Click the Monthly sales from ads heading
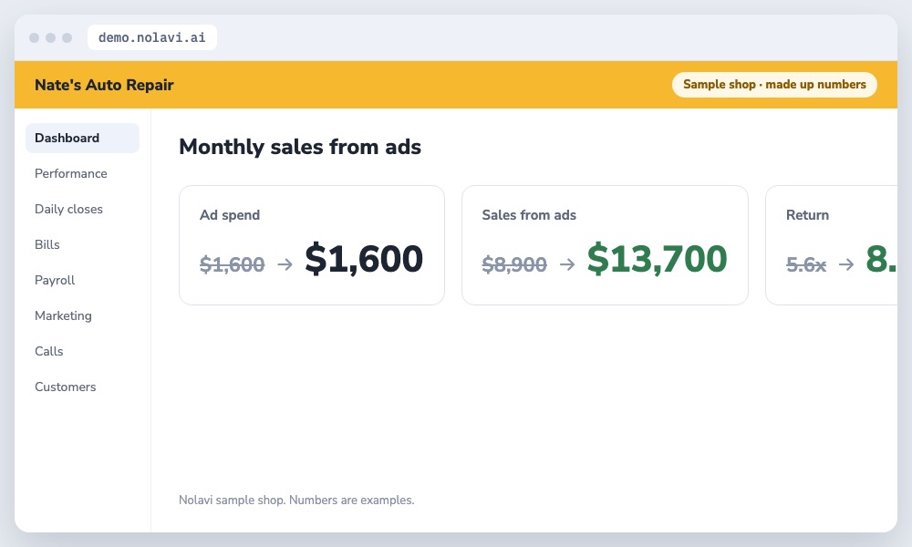912x547 pixels. (x=299, y=147)
